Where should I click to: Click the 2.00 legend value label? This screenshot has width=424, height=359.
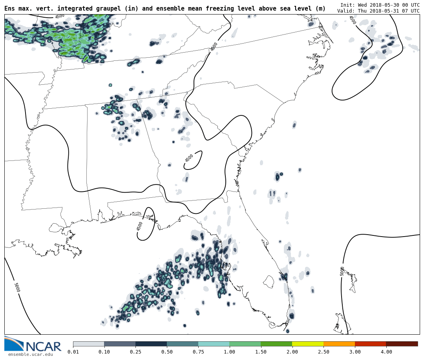point(292,352)
